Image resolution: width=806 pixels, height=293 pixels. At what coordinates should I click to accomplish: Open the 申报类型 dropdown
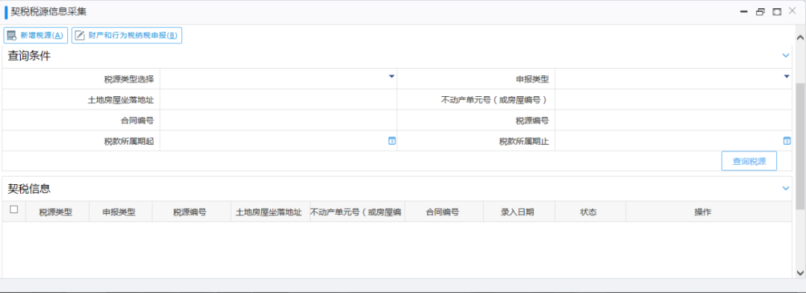pyautogui.click(x=786, y=77)
